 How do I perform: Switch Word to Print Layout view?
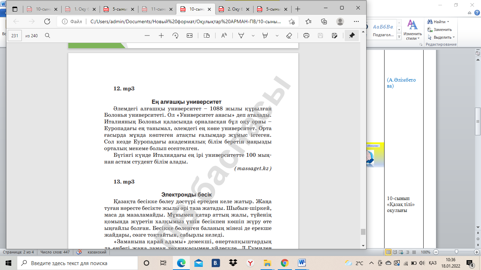tap(388, 252)
